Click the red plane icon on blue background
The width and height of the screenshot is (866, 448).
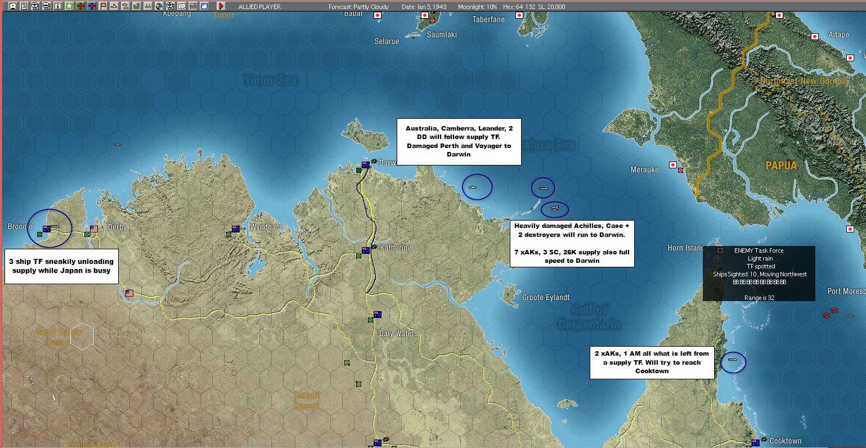pyautogui.click(x=91, y=6)
